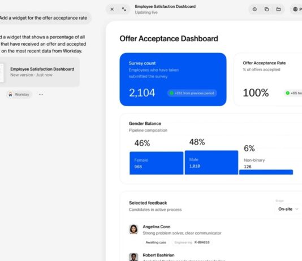The width and height of the screenshot is (302, 261).
Task: Expand the On-site stage dropdown
Action: tap(288, 209)
